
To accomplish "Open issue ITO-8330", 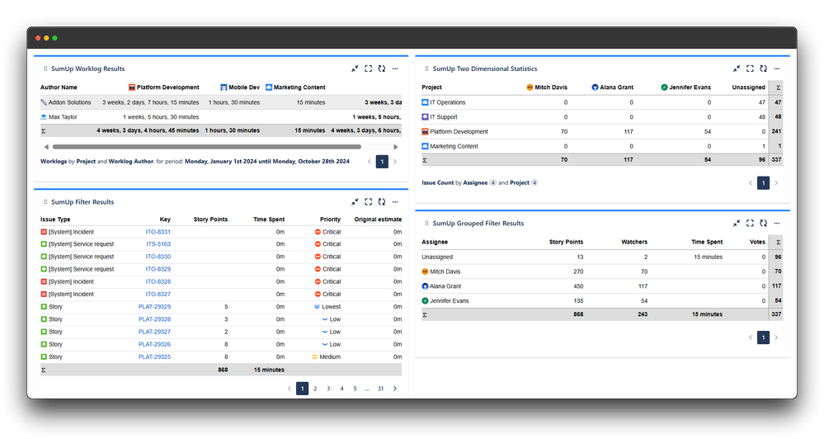I will point(158,257).
